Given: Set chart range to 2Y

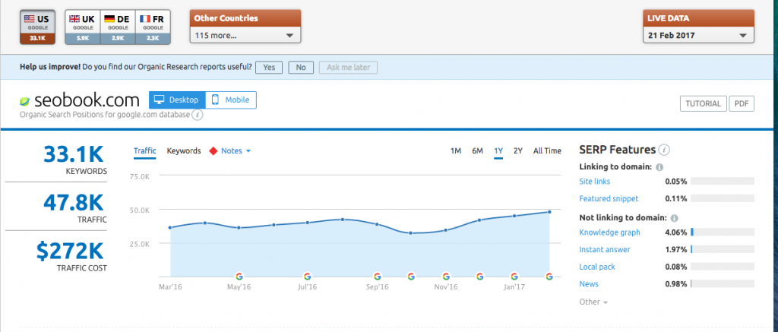Looking at the screenshot, I should tap(518, 151).
